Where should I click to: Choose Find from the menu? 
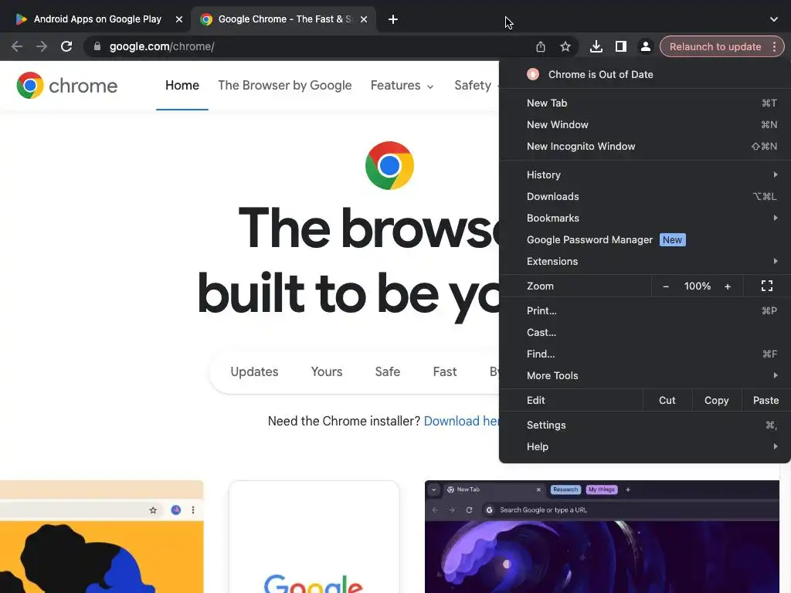(645, 354)
